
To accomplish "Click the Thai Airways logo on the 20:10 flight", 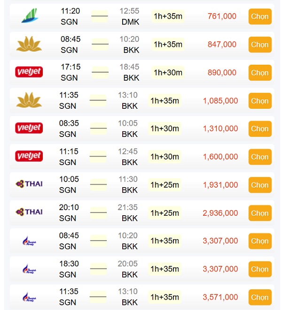I will pyautogui.click(x=29, y=212).
